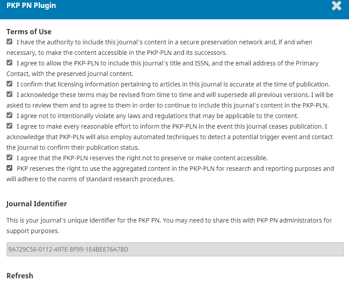Close the PKP PN Plugin dialog
Screen dimensions: 349x284
click(336, 6)
